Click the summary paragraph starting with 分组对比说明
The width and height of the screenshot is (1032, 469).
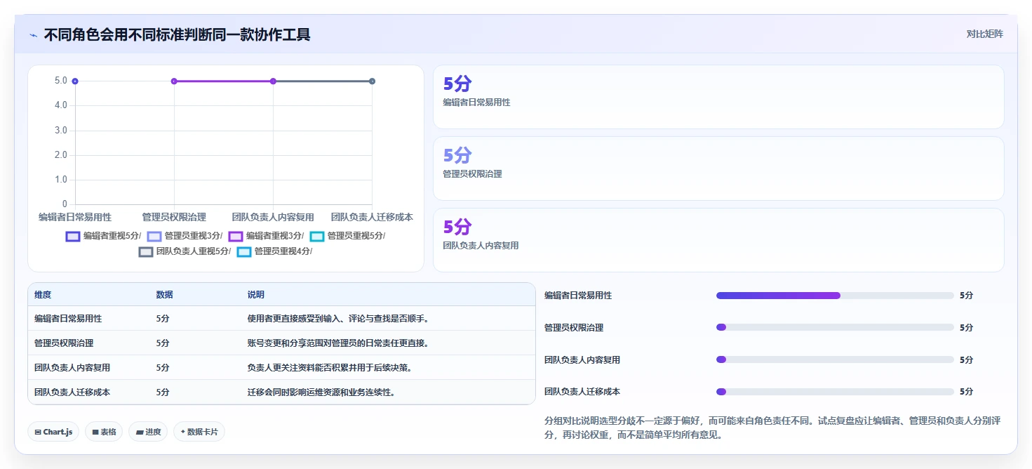(x=772, y=428)
